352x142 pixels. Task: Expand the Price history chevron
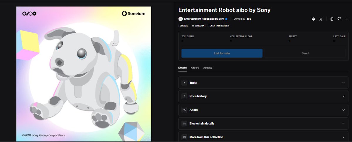coord(343,96)
